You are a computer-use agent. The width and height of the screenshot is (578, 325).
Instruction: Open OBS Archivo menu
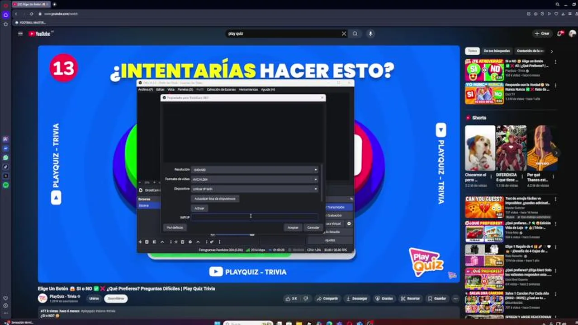145,89
